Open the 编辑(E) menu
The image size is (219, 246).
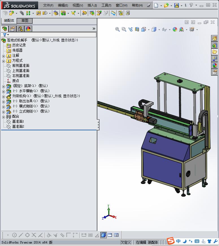point(63,5)
